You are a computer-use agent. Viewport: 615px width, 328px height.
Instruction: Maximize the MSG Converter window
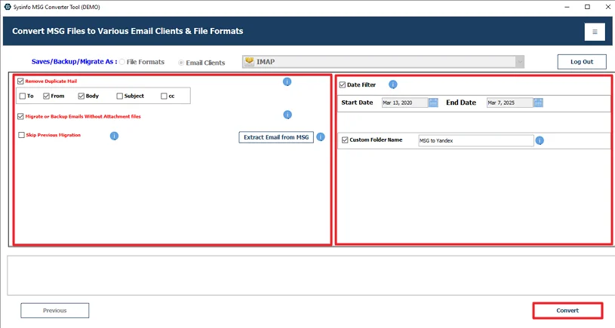tap(587, 7)
